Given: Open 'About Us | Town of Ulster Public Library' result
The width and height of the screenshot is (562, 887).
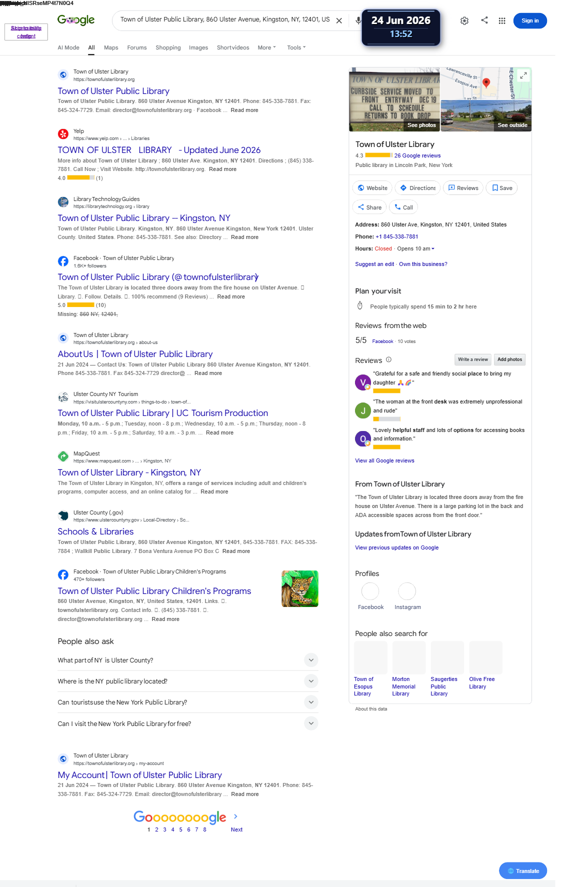Looking at the screenshot, I should pos(135,354).
